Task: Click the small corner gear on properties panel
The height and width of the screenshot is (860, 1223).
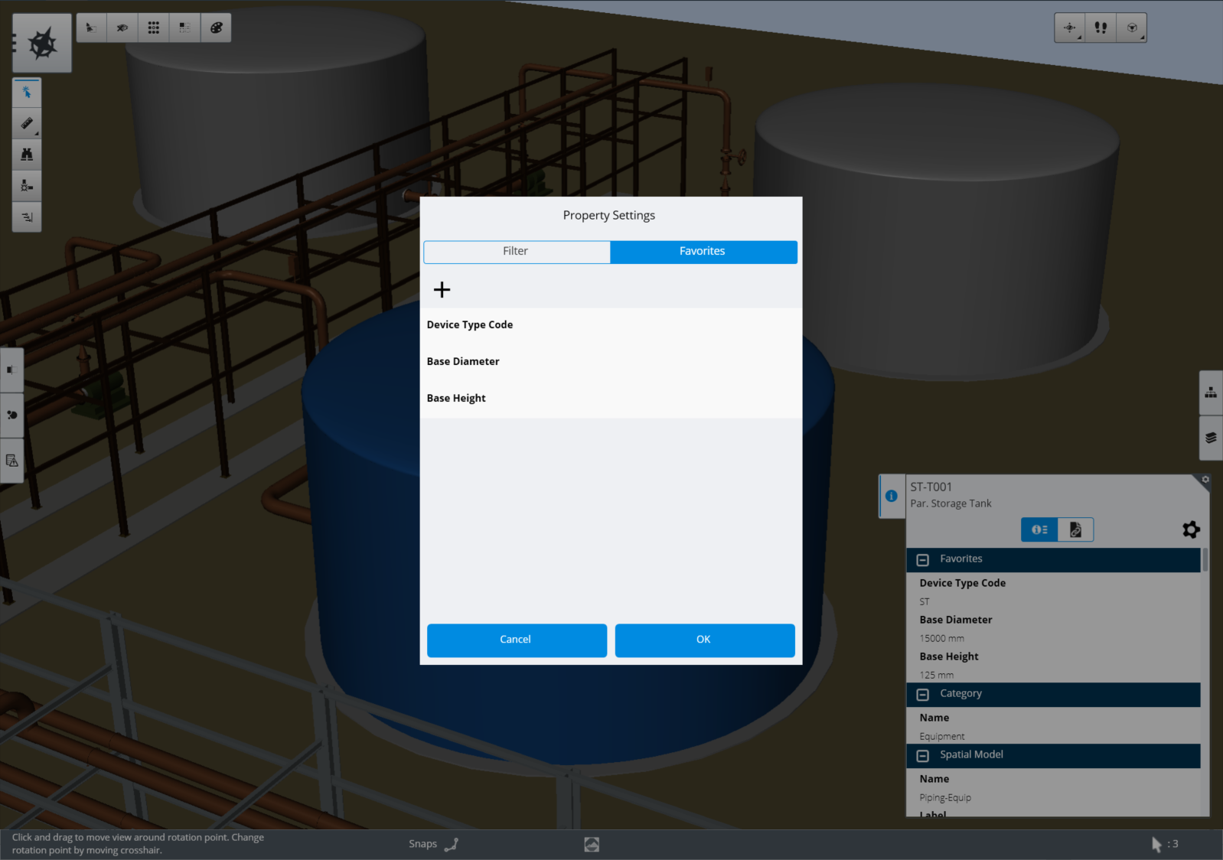Action: [1205, 480]
